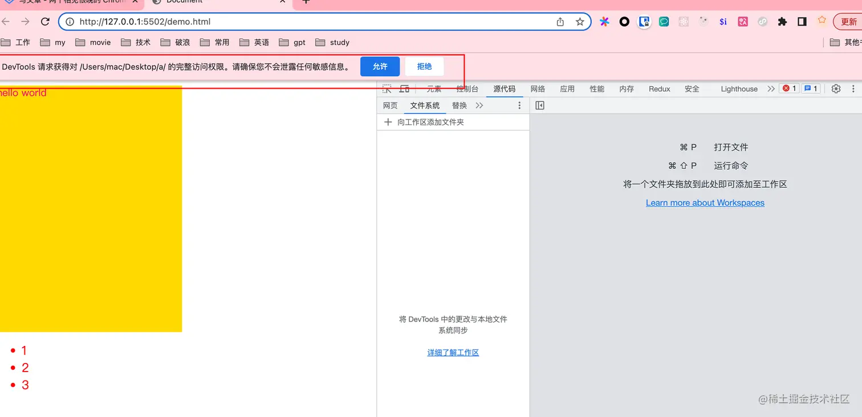Show more navigator pane tabs

click(x=479, y=105)
